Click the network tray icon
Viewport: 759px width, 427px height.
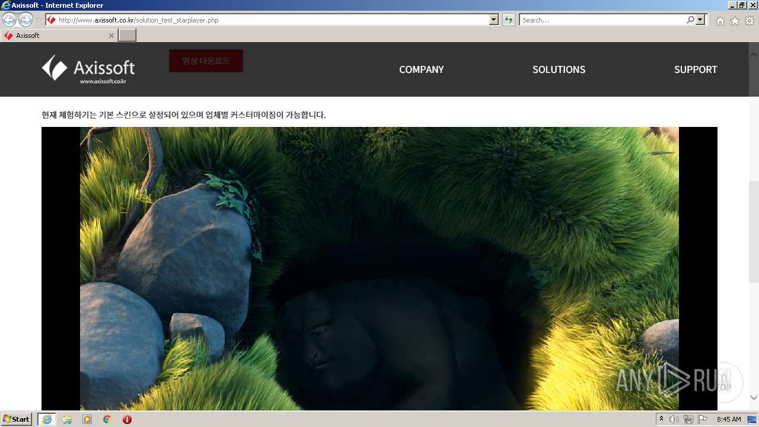(x=688, y=419)
